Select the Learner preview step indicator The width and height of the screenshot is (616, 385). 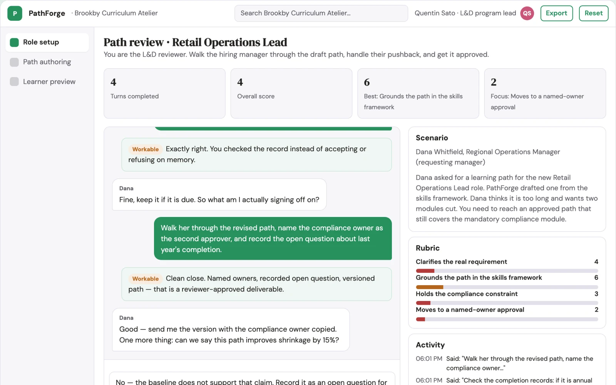(14, 82)
